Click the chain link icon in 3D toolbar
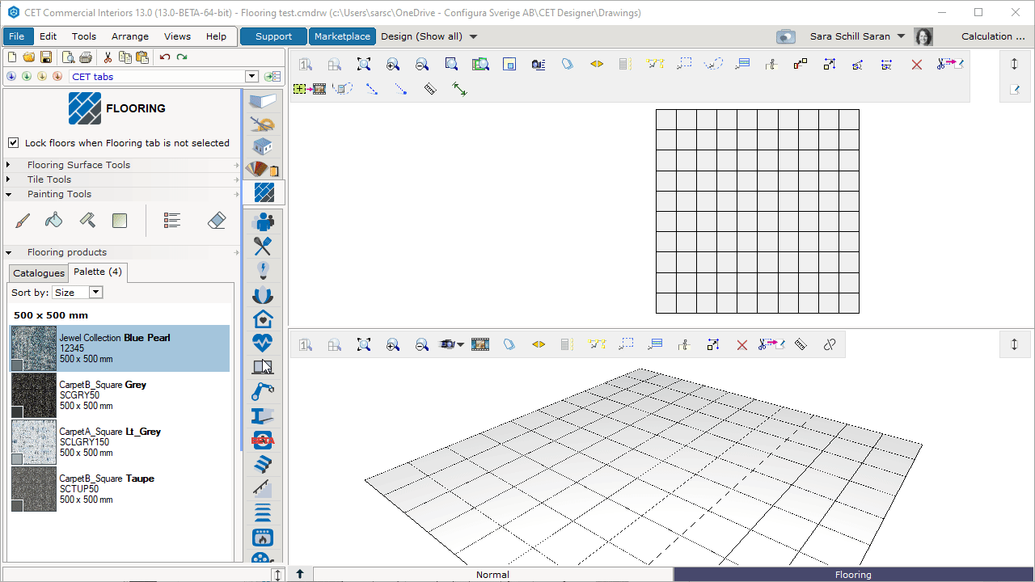Screen dimensions: 1035x582 pos(830,344)
